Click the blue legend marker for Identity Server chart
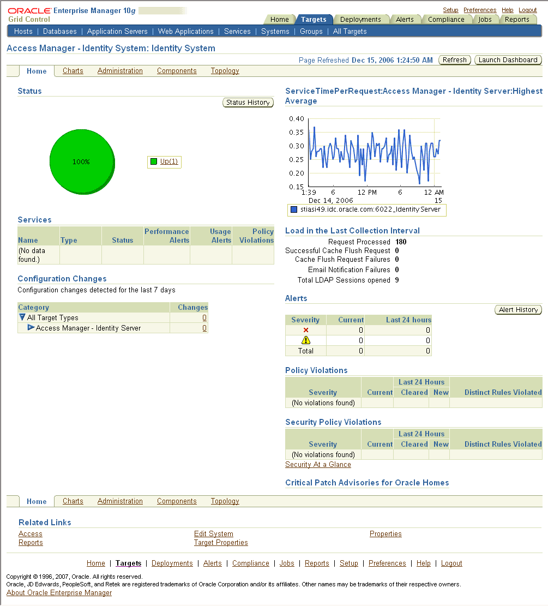This screenshot has width=548, height=606. [x=293, y=210]
